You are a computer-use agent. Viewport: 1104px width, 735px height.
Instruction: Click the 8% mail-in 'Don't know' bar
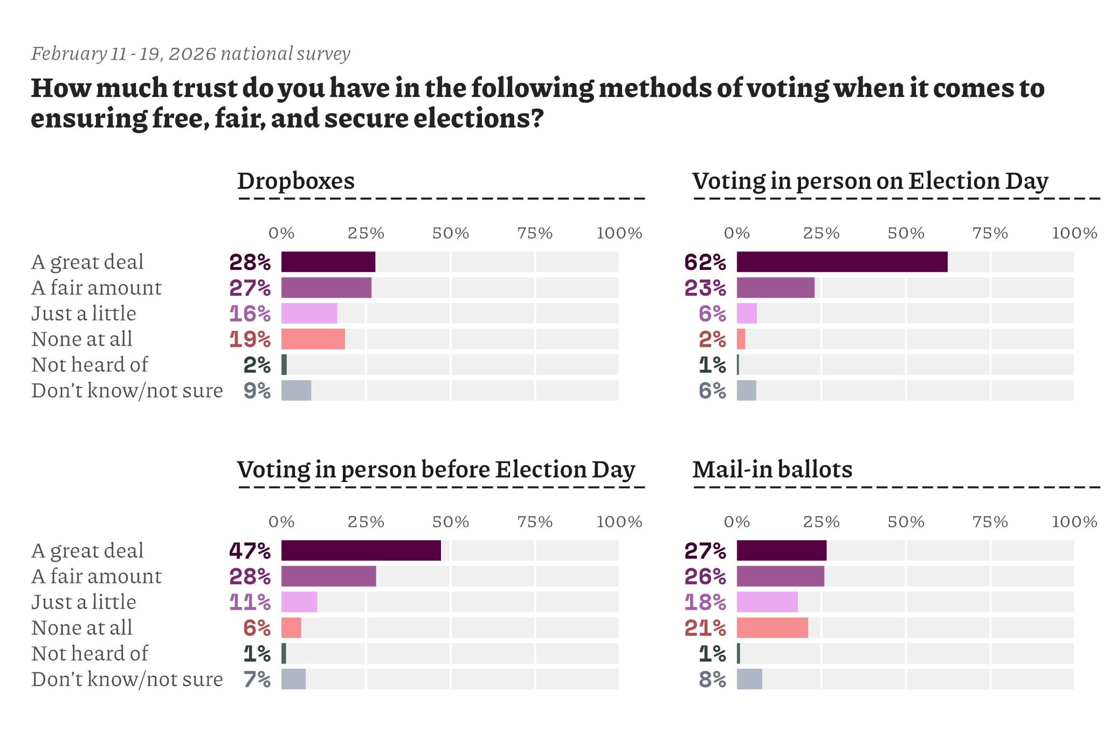tap(749, 679)
